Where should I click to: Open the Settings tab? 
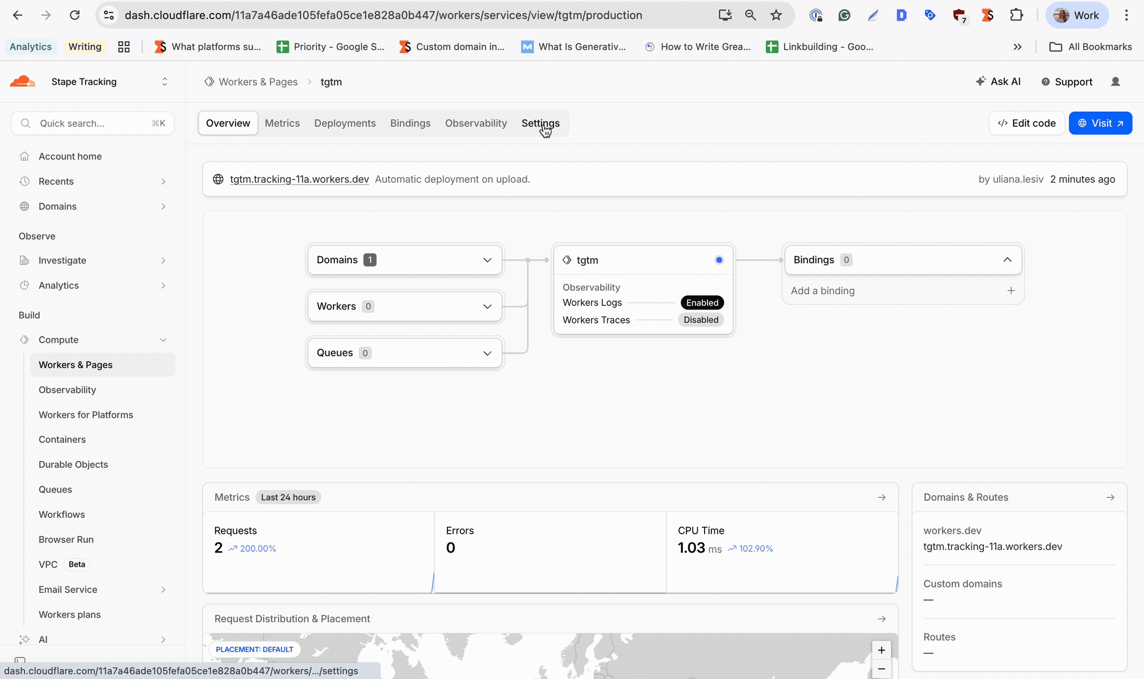(540, 123)
